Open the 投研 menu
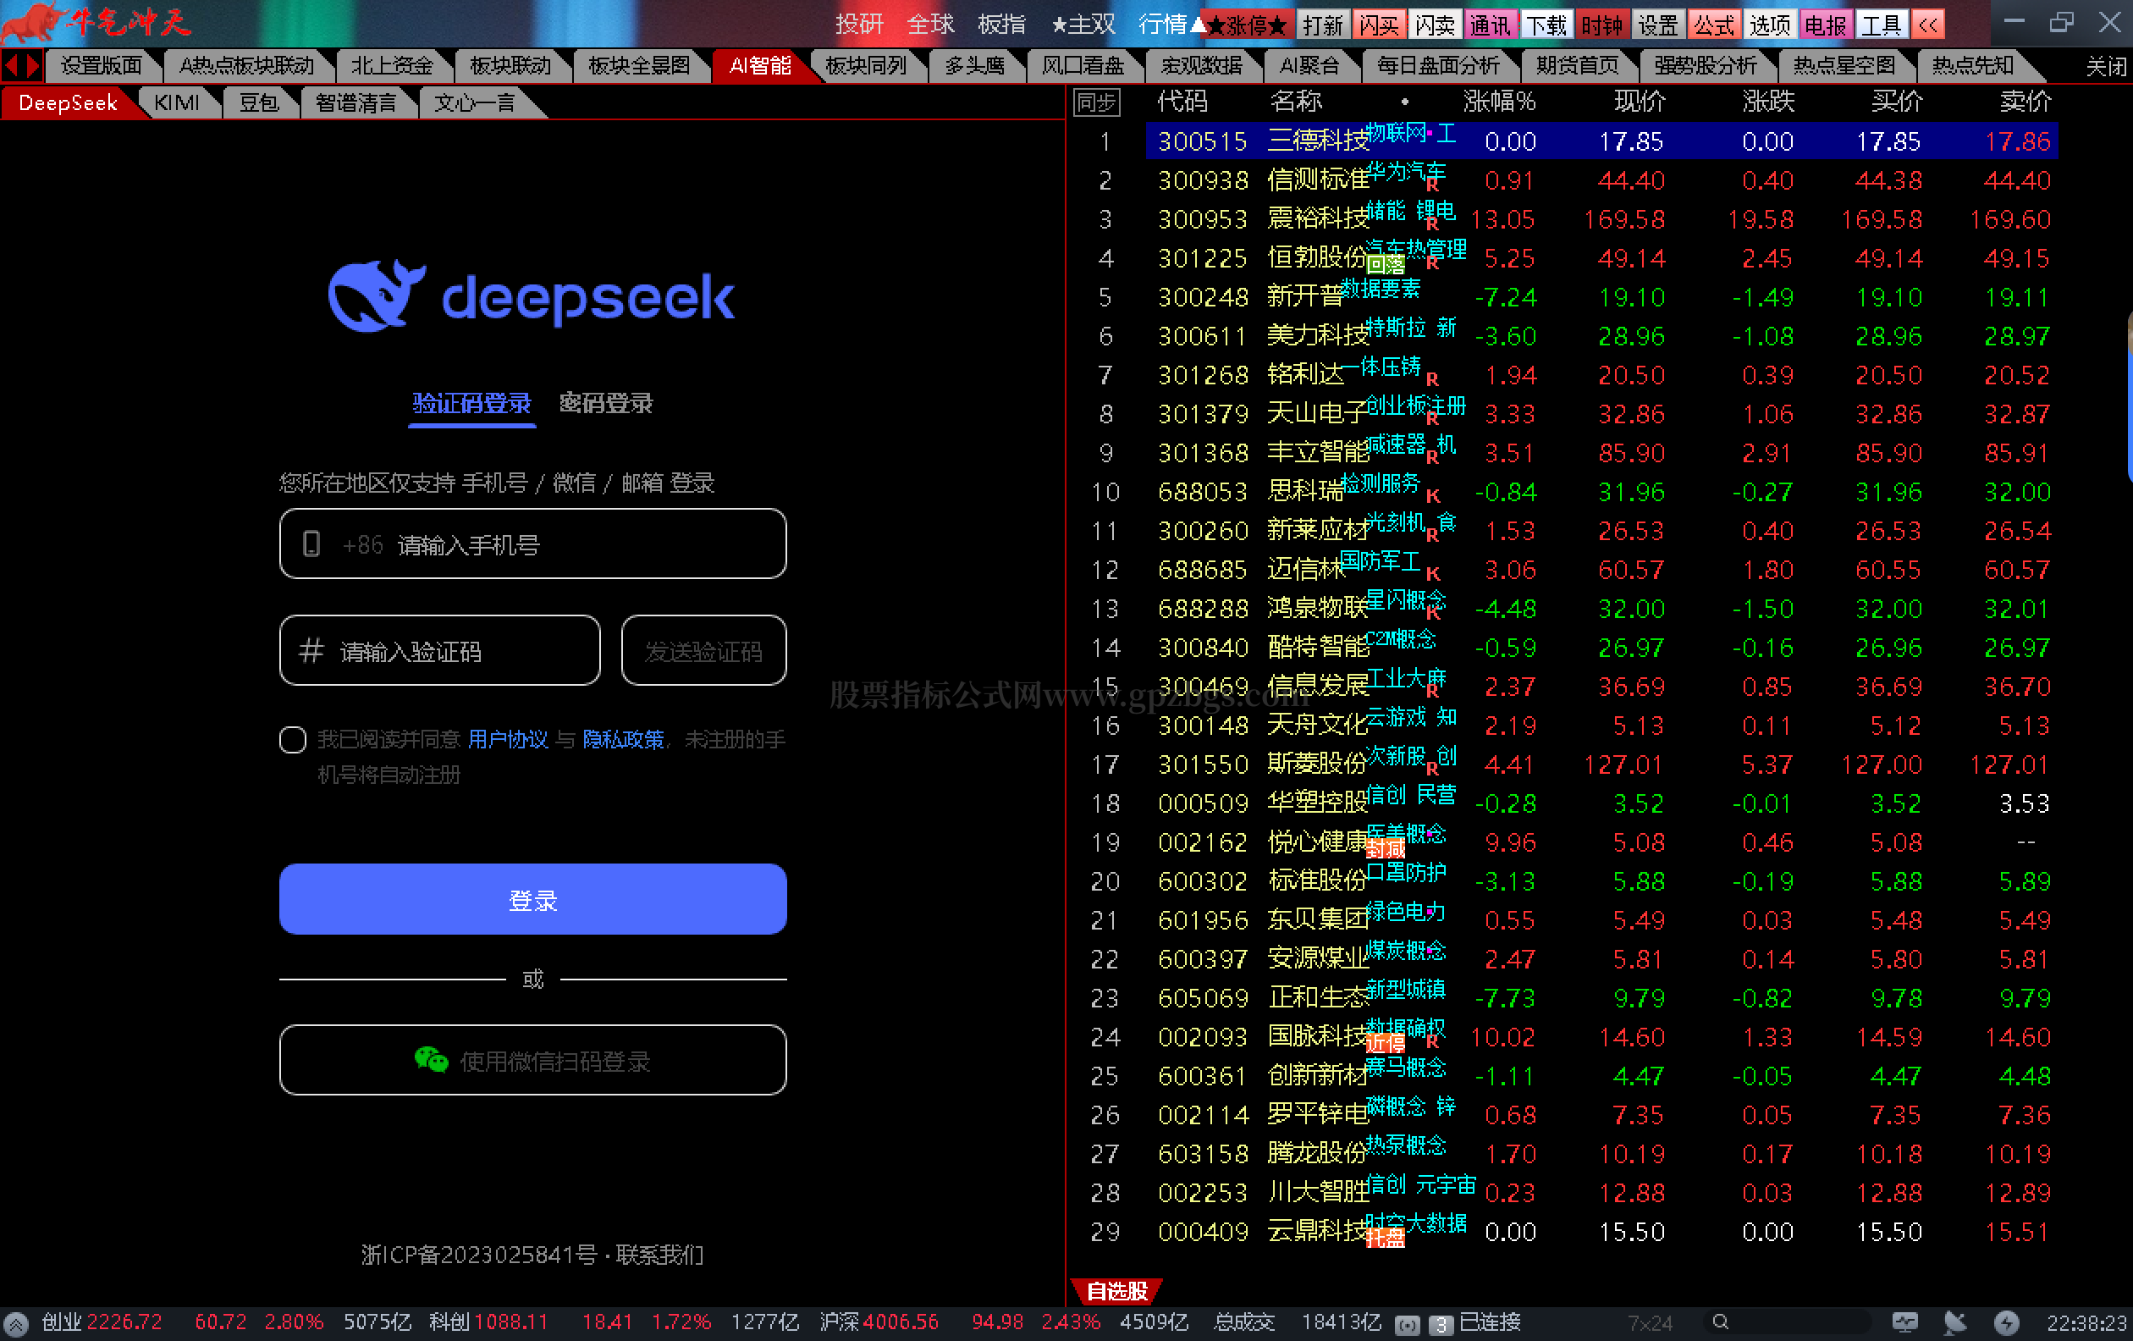The image size is (2133, 1341). pyautogui.click(x=859, y=25)
